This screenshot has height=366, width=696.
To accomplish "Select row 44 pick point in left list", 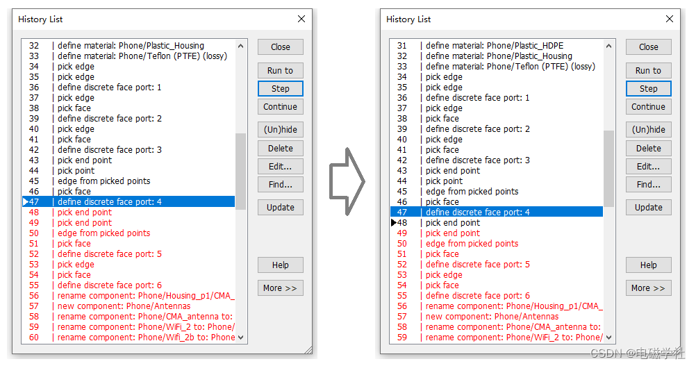I will (x=129, y=171).
